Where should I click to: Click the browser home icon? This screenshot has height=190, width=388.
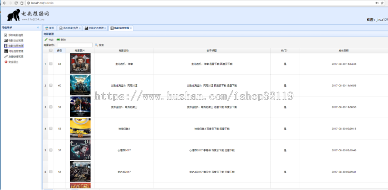[22, 3]
